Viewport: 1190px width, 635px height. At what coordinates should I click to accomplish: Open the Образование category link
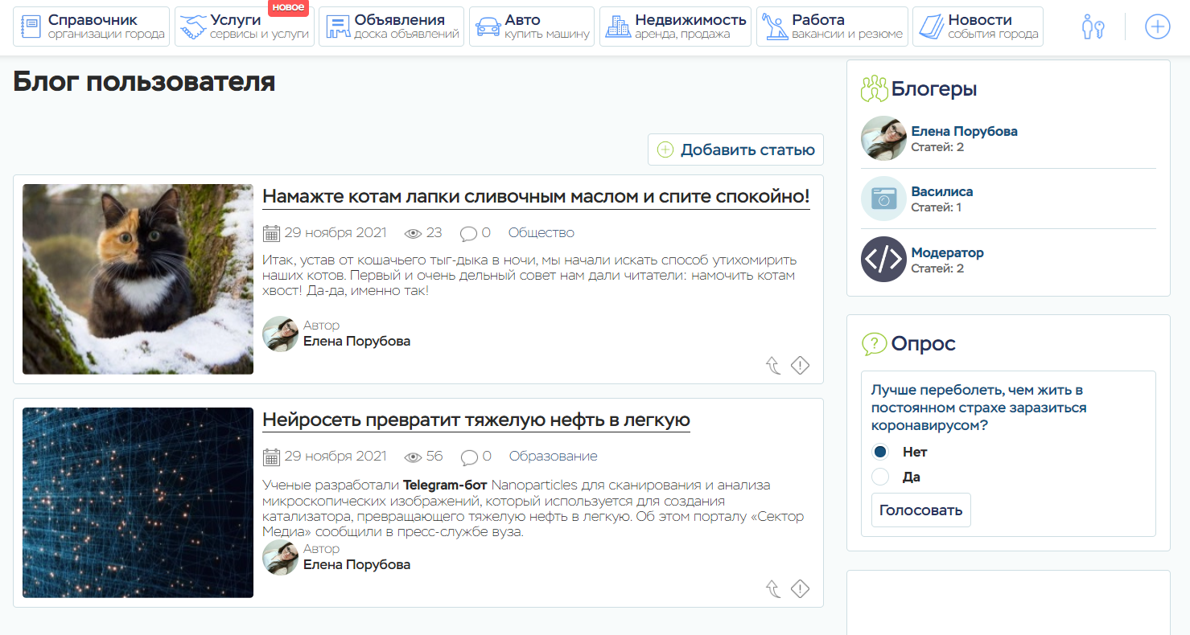pyautogui.click(x=553, y=457)
